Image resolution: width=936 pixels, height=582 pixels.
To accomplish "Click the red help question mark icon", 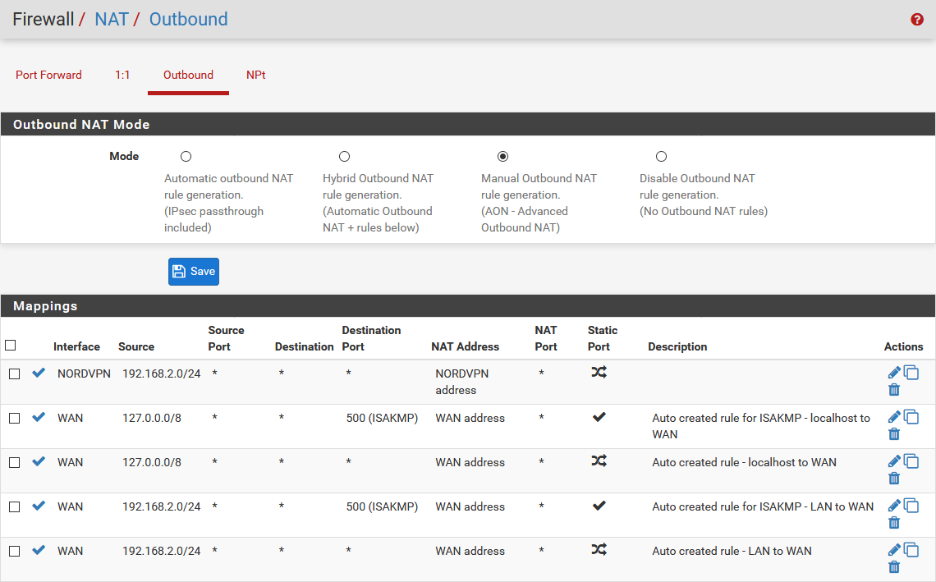I will coord(917,20).
